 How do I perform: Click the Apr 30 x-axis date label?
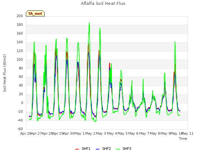[69, 133]
